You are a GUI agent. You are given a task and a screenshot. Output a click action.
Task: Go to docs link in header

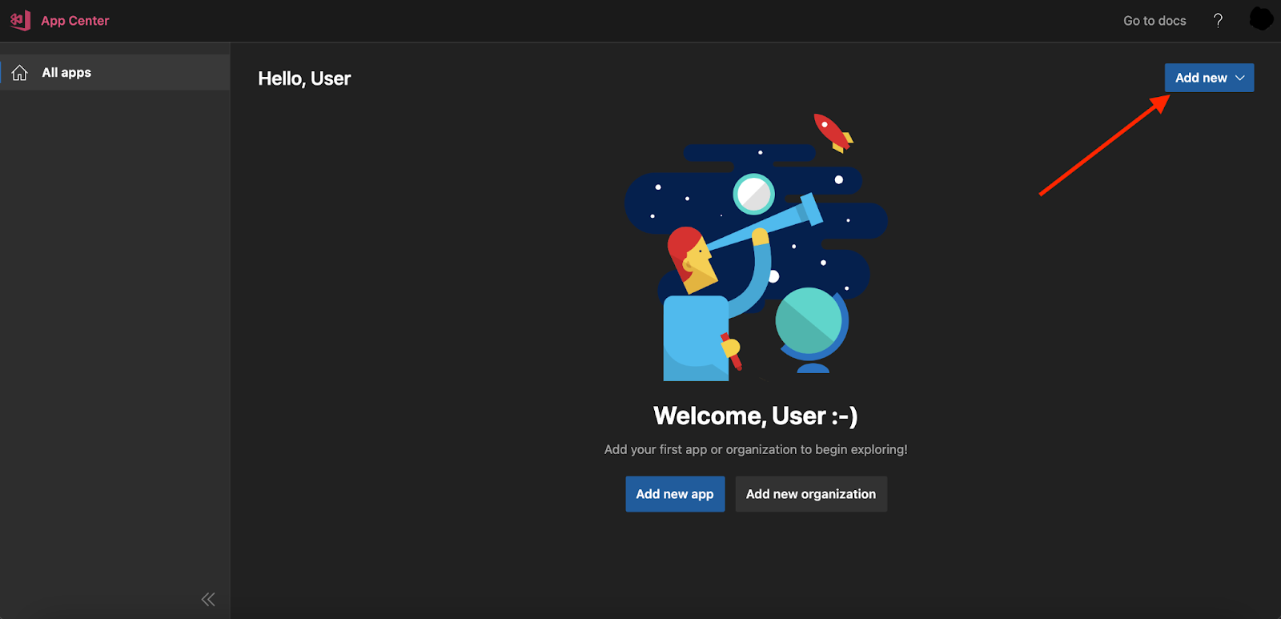pos(1155,21)
